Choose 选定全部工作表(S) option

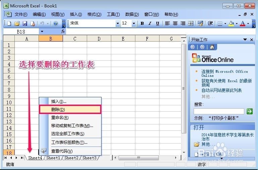click(x=70, y=133)
